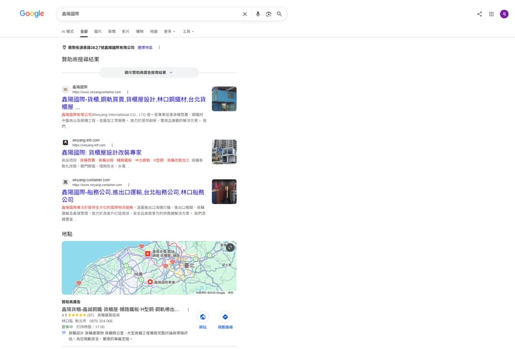Start voice search with the microphone icon

(x=258, y=14)
